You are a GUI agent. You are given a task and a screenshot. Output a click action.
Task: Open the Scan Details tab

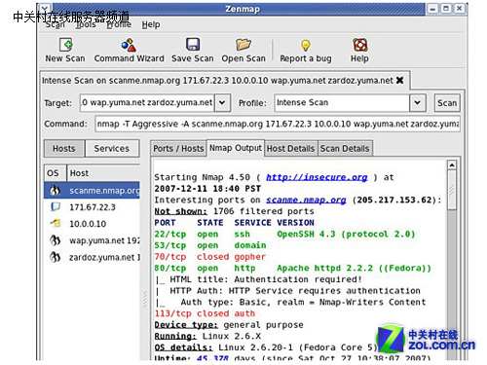[x=345, y=149]
